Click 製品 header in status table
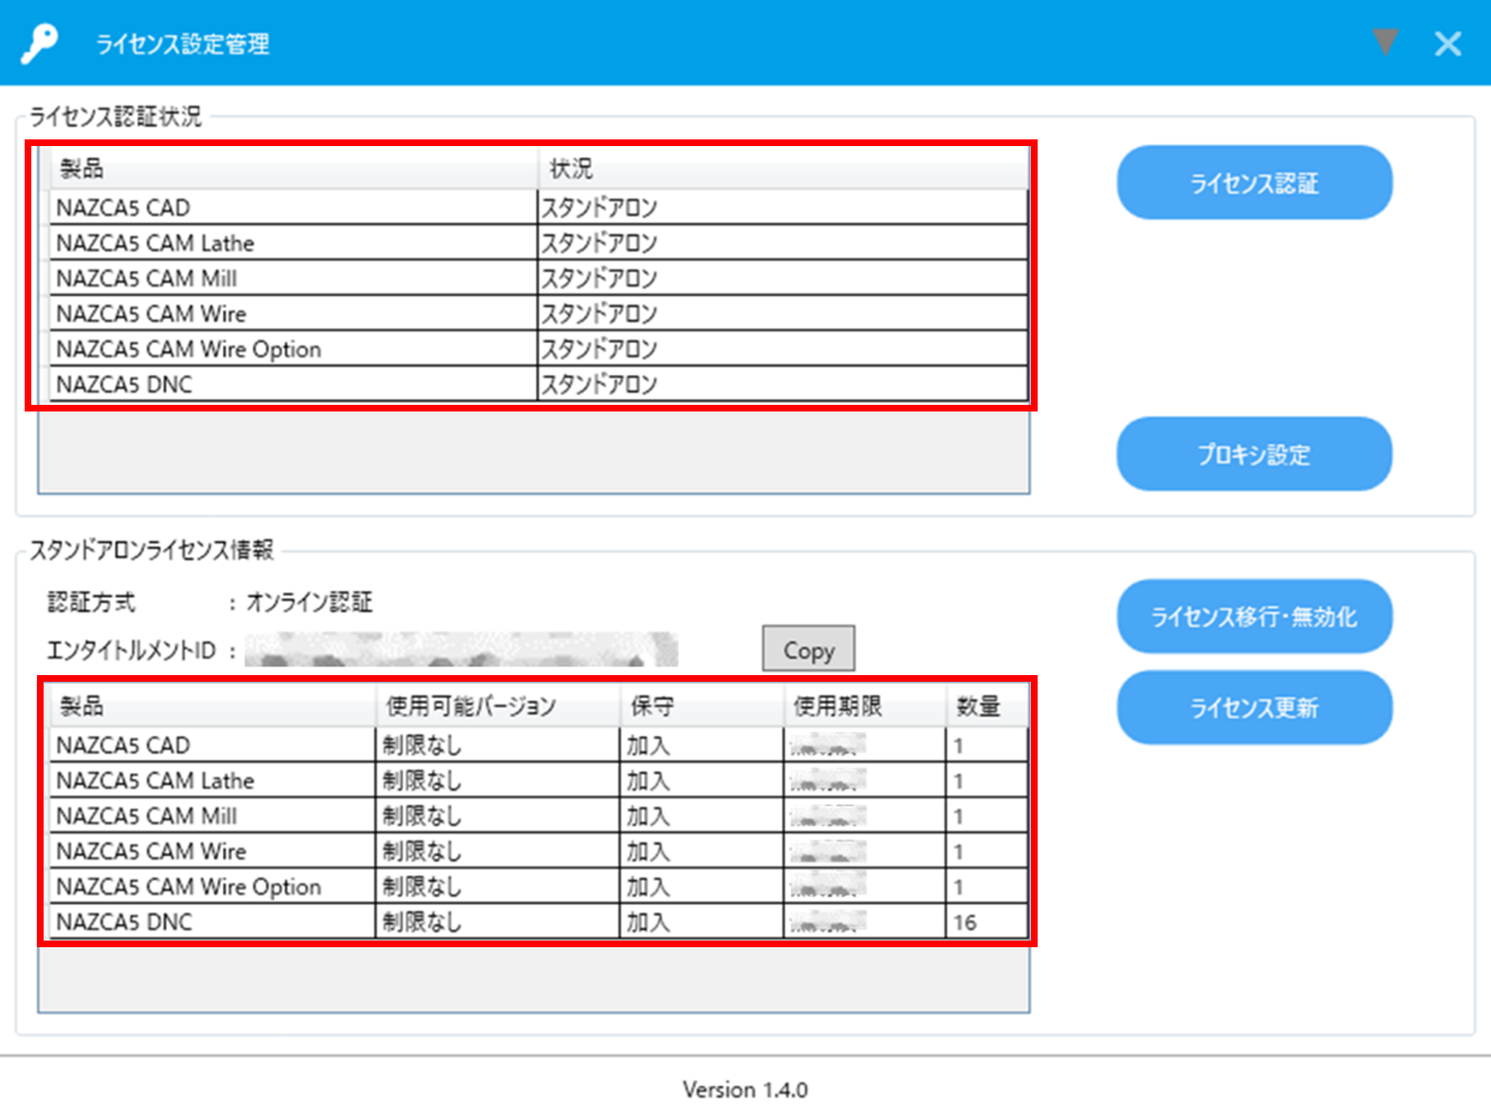The height and width of the screenshot is (1116, 1491). pos(293,169)
